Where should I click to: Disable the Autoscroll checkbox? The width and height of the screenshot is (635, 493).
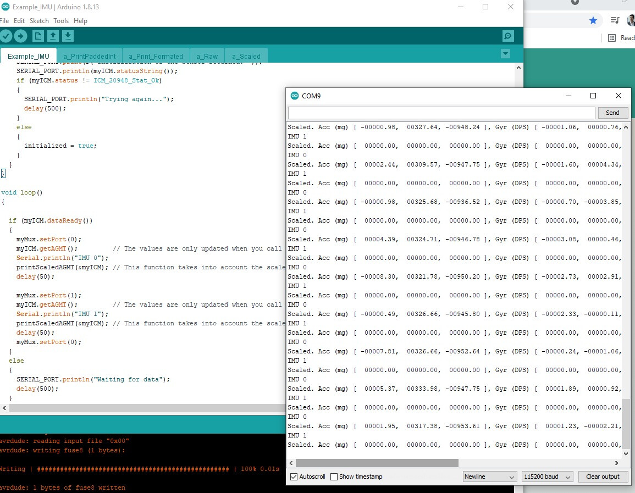point(294,477)
